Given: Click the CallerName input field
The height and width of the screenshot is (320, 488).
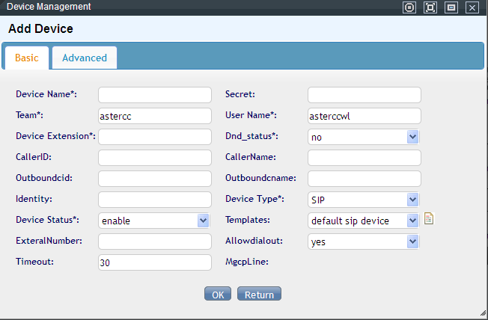Looking at the screenshot, I should click(365, 158).
